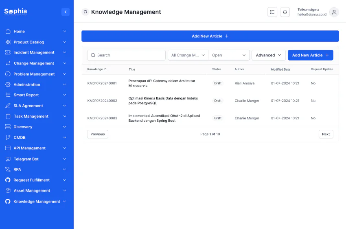This screenshot has width=346, height=229.
Task: Click the RPA icon
Action: pyautogui.click(x=8, y=169)
